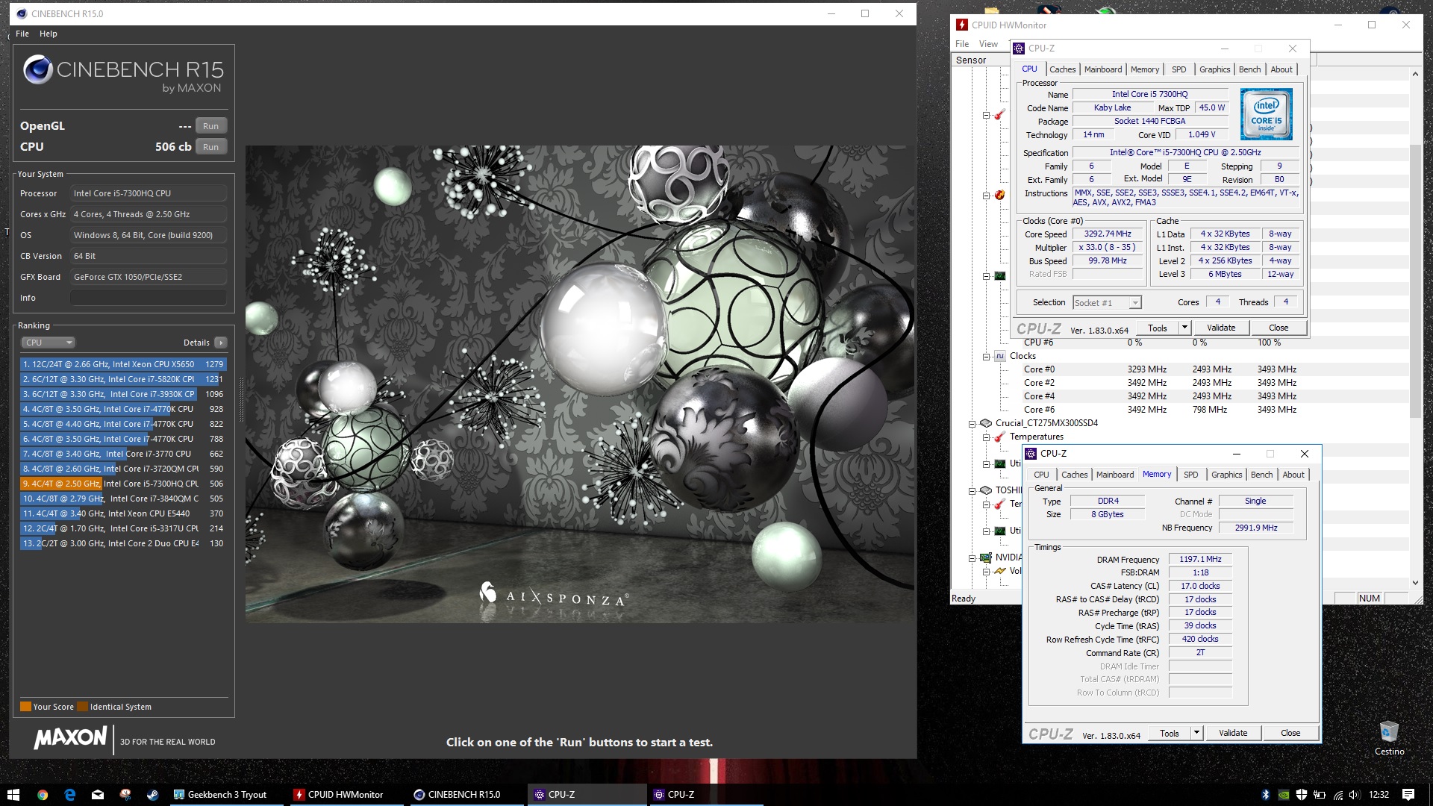The height and width of the screenshot is (806, 1433).
Task: Click the NVIDIA graphics card icon in HWMonitor
Action: coord(986,557)
